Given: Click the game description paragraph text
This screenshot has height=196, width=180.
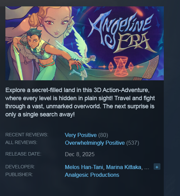Looking at the screenshot, I should point(80,102).
